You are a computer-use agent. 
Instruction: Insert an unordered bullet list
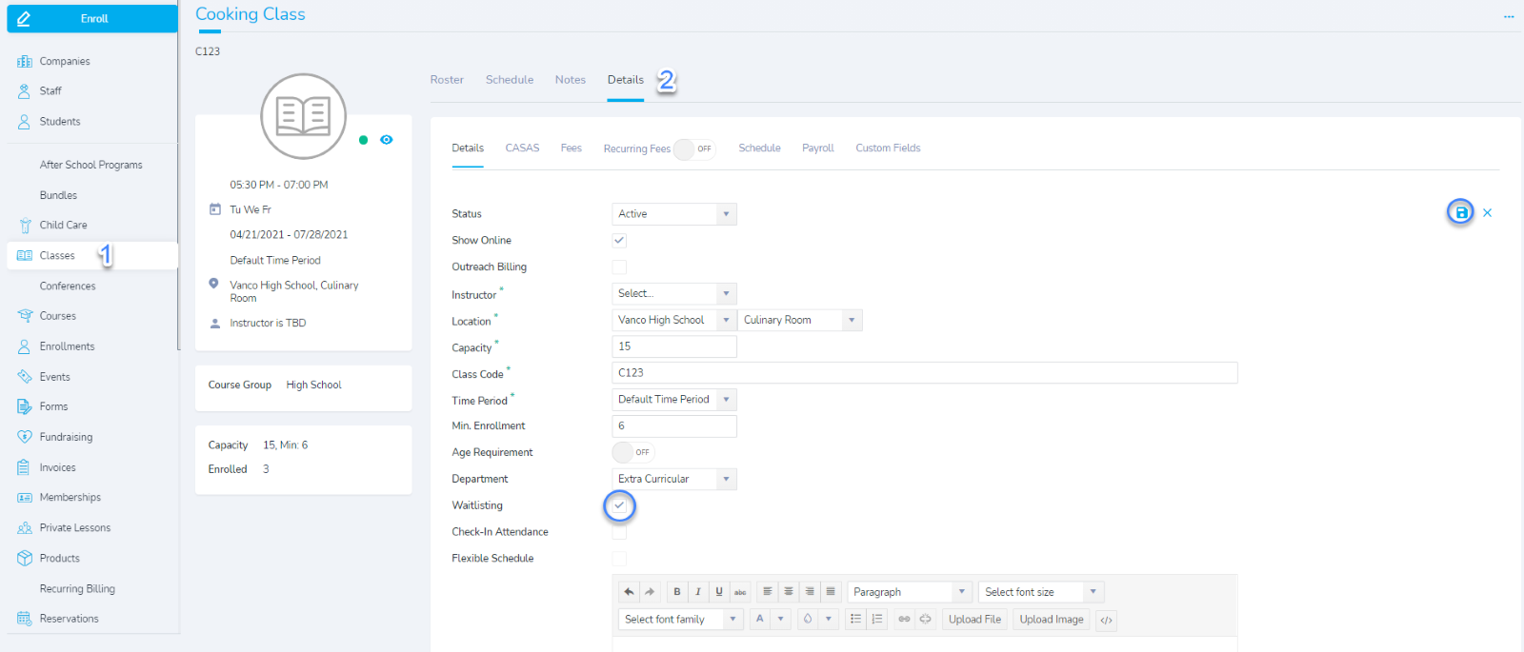[856, 620]
